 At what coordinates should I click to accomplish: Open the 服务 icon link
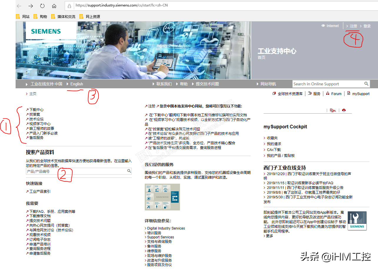coord(314,94)
